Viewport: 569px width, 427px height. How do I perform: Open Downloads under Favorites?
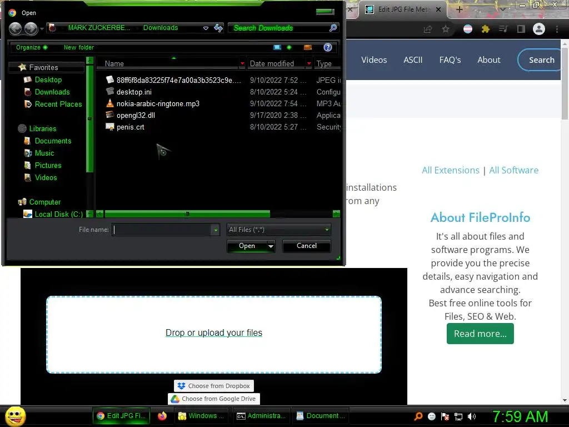[x=52, y=92]
